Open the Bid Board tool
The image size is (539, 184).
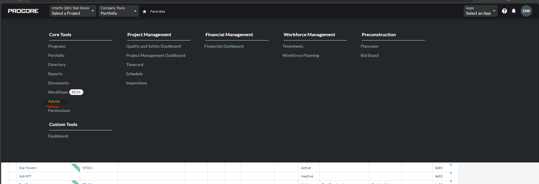tap(369, 55)
